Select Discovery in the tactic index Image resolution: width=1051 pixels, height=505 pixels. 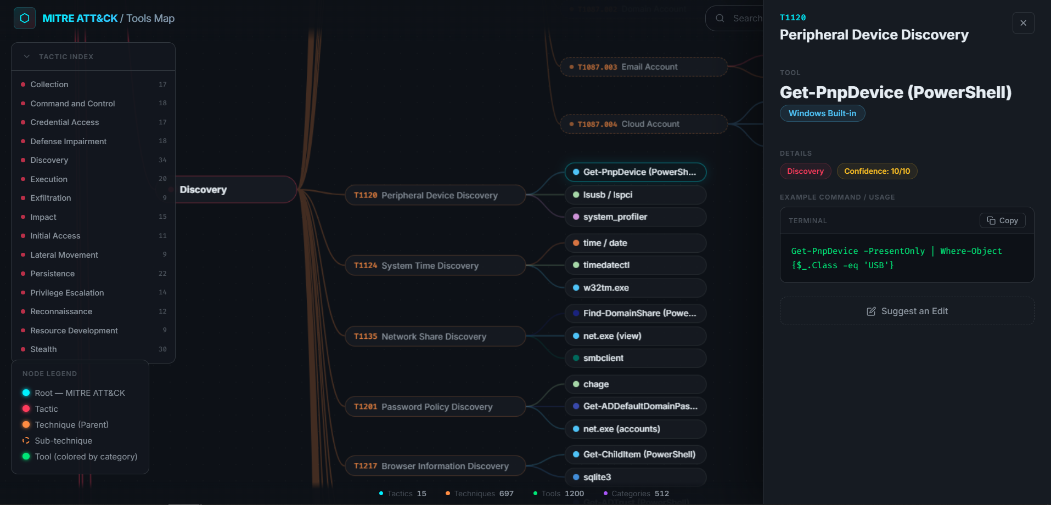(93, 160)
